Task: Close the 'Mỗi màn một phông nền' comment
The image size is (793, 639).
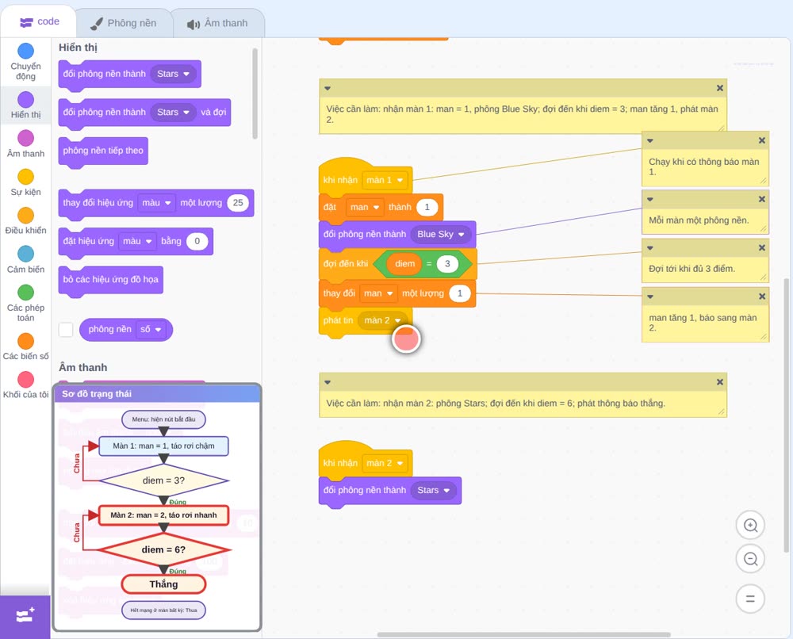Action: (761, 199)
